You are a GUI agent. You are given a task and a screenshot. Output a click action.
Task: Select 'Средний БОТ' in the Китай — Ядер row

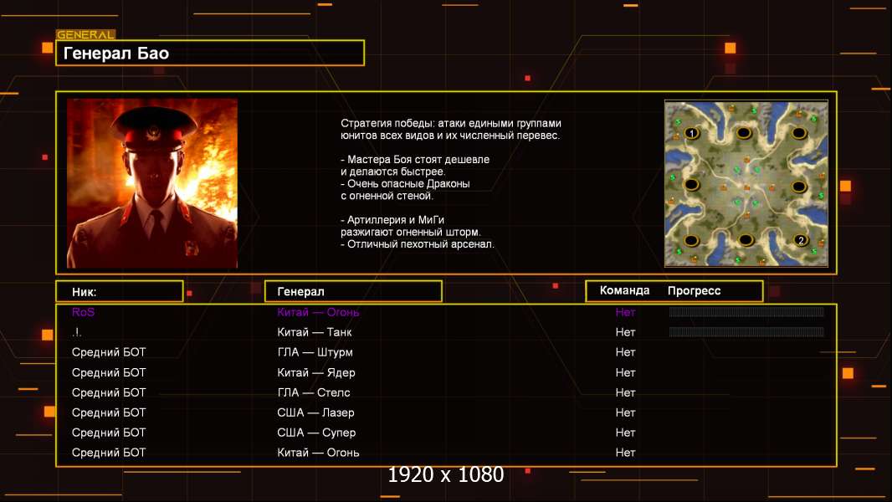109,373
